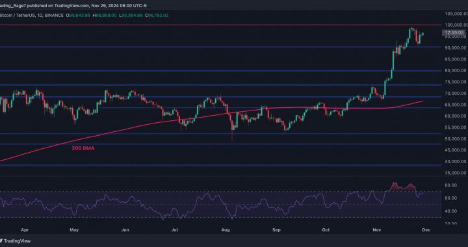Click the Jun label on time axis

[125, 230]
